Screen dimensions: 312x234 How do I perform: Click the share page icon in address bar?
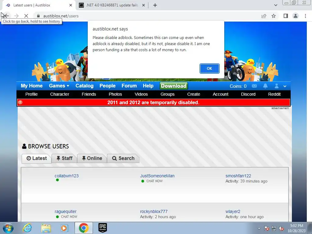264,16
